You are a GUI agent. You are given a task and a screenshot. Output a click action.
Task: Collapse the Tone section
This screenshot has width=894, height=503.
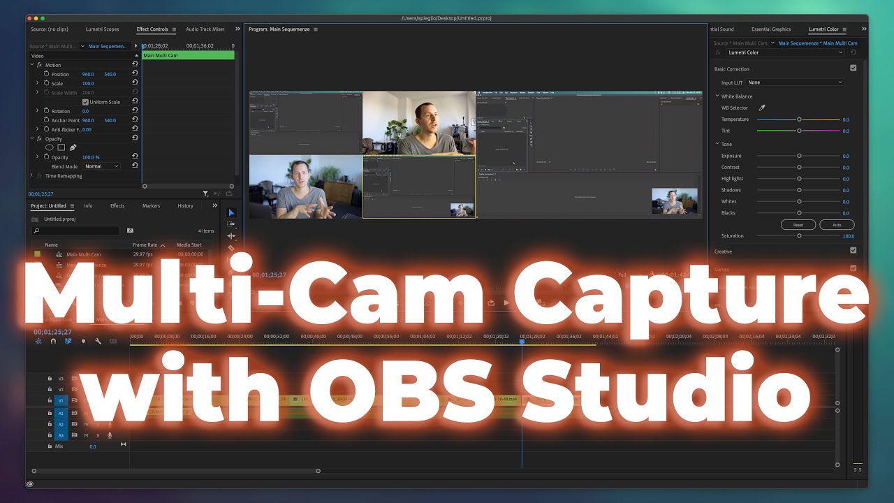coord(717,144)
